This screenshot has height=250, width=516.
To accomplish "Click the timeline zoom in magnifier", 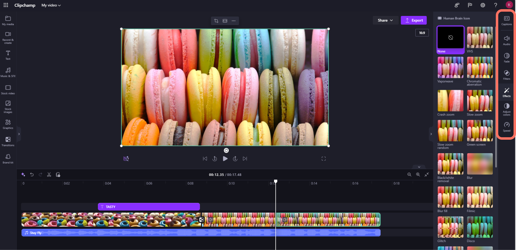I will coord(418,175).
